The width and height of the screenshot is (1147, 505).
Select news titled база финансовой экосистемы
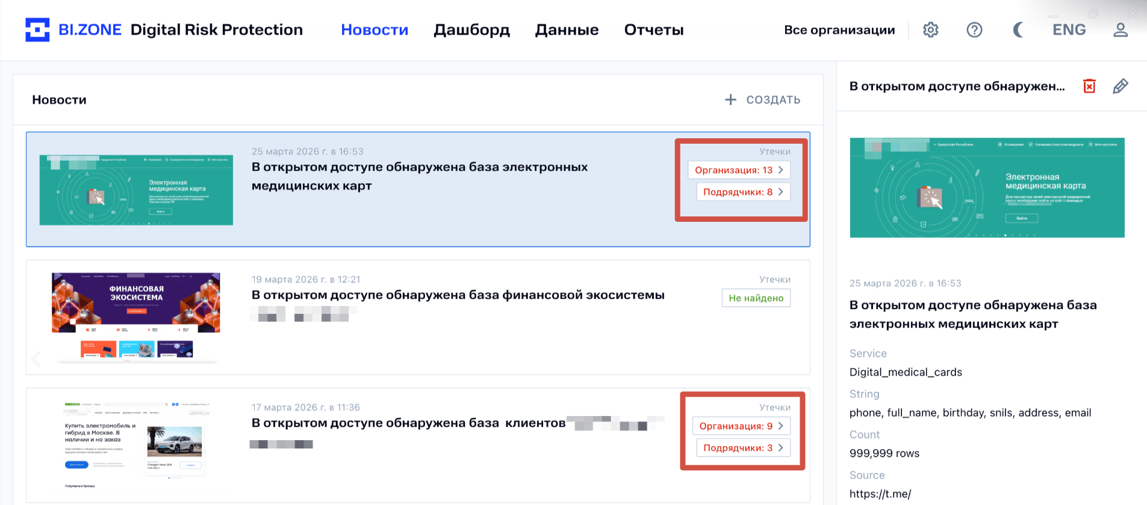point(458,295)
